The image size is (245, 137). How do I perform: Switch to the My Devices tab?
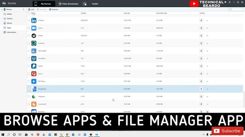point(44,4)
